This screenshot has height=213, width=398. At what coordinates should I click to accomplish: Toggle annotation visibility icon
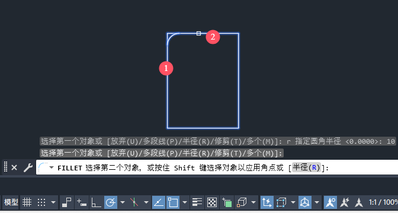click(x=330, y=202)
